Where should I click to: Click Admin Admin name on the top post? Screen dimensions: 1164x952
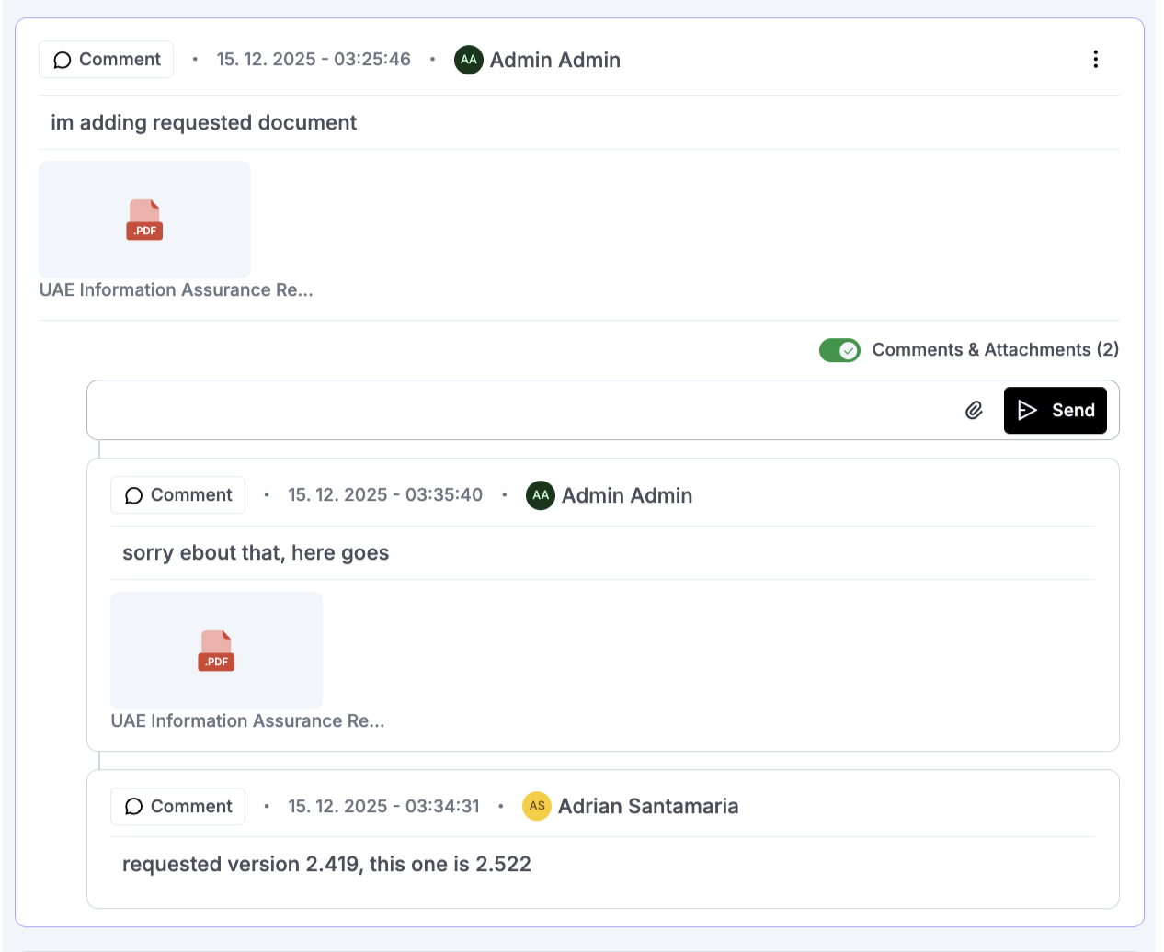[x=554, y=60]
